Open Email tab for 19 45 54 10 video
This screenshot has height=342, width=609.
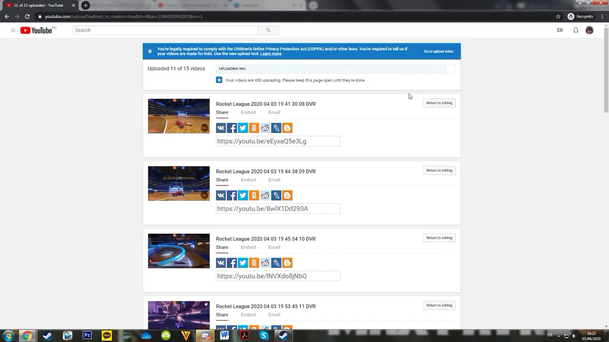[x=274, y=247]
